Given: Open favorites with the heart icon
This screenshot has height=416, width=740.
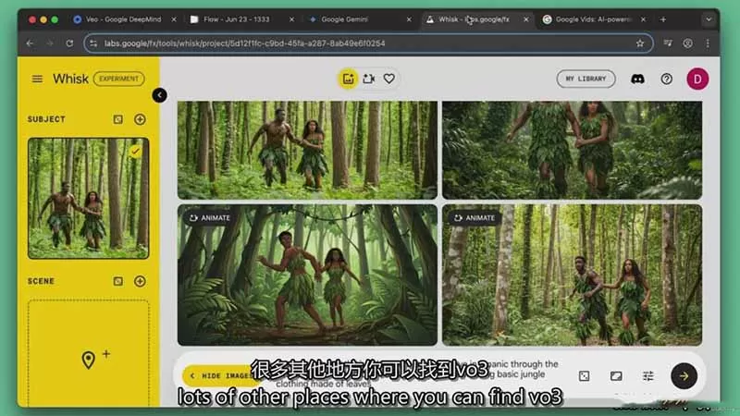Looking at the screenshot, I should 389,79.
